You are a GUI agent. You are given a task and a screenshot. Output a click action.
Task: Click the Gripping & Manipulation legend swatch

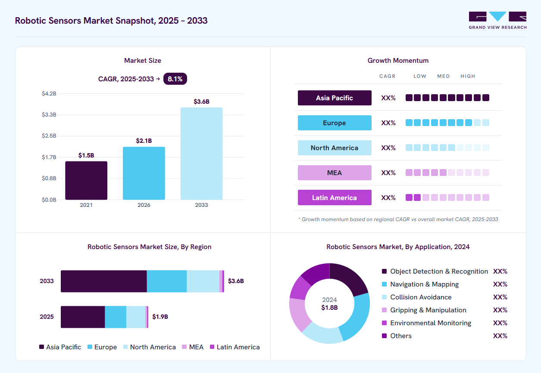point(385,310)
